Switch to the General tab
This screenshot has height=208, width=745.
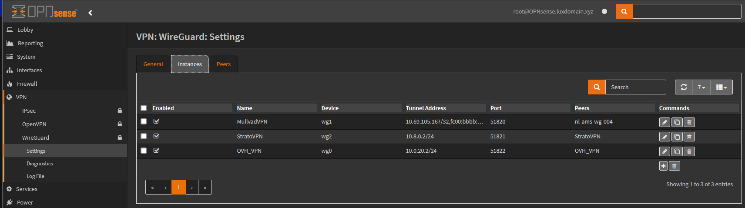(153, 64)
